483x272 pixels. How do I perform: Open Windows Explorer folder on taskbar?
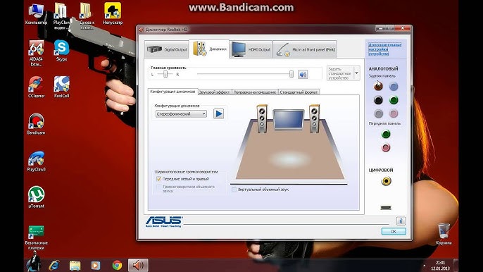pyautogui.click(x=75, y=265)
